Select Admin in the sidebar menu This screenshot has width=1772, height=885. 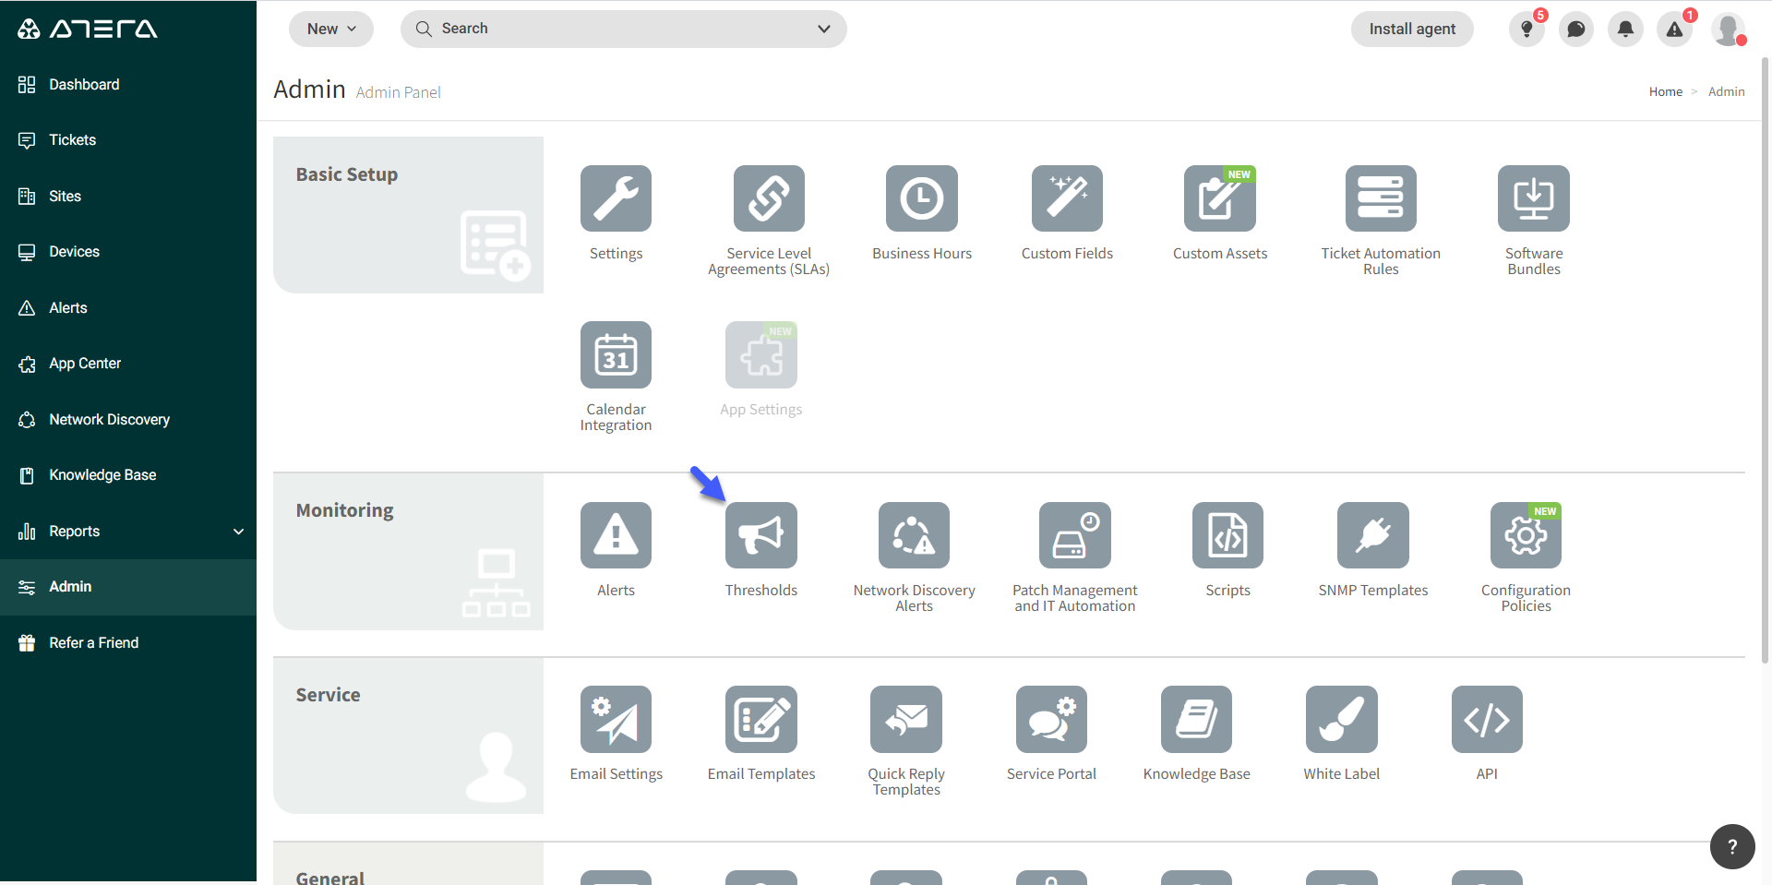point(69,586)
